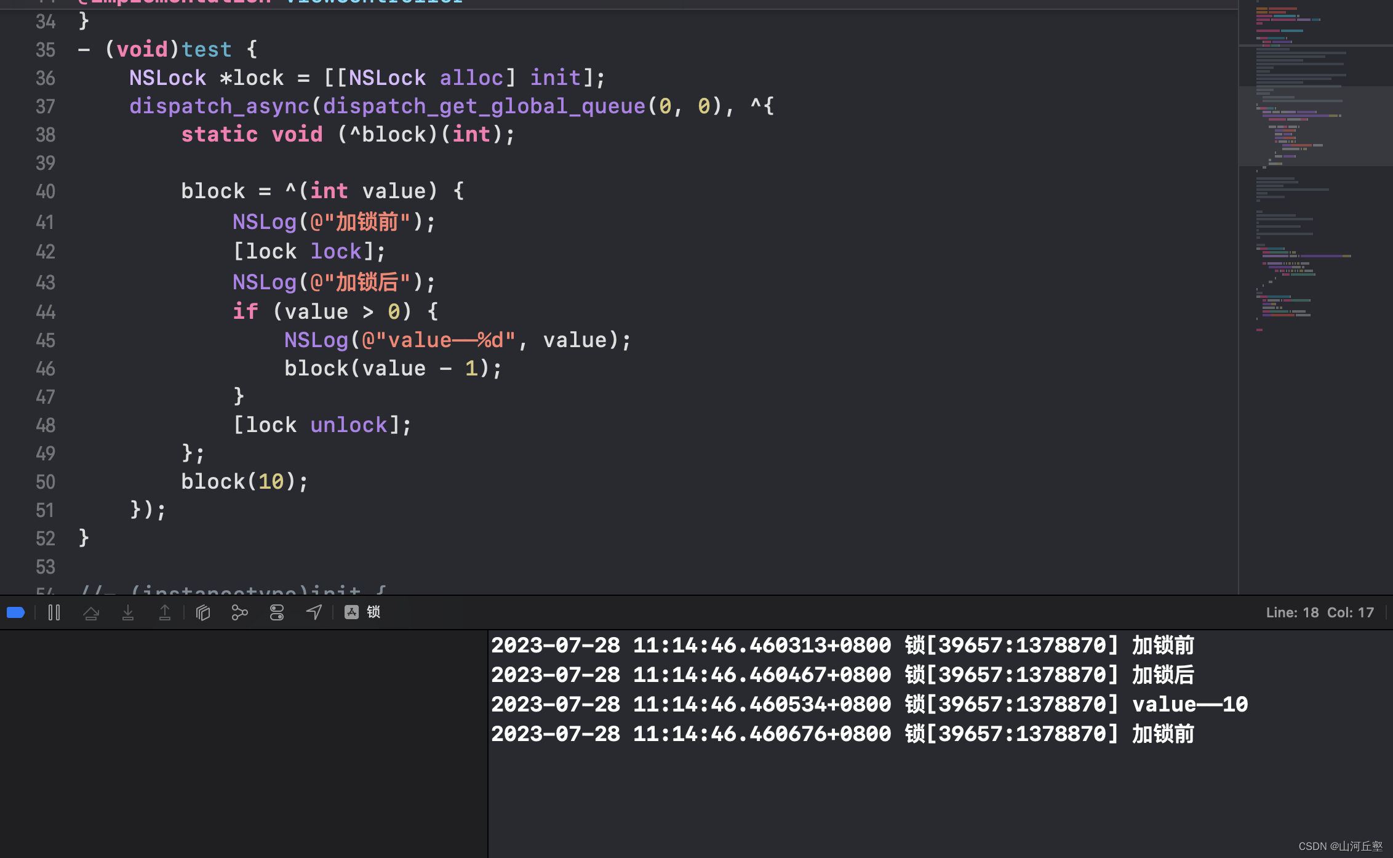Screen dimensions: 1393x858
Task: Click console line with timestamp 11:14:46.460313
Action: [842, 645]
